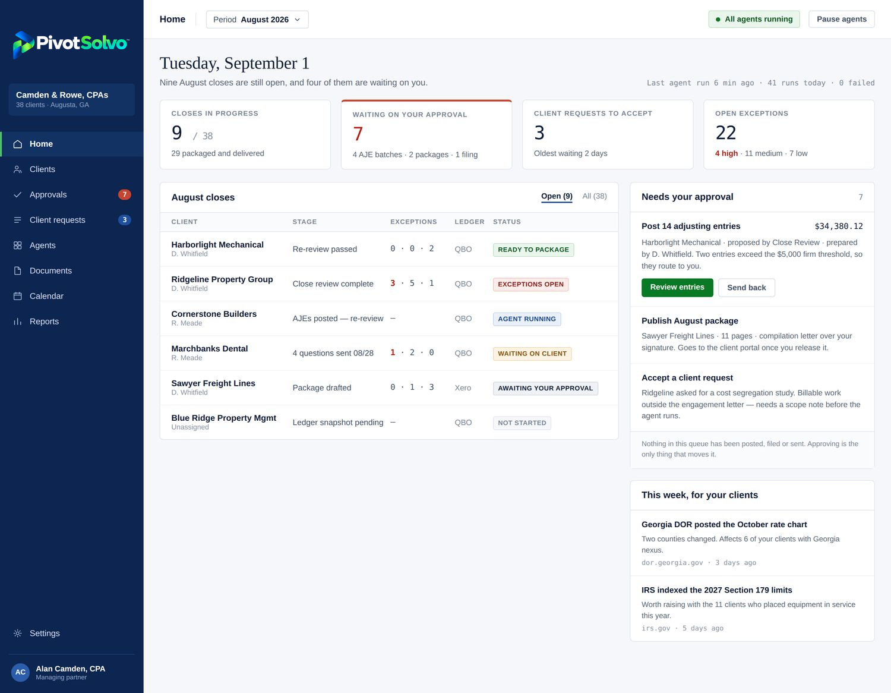Click the AWAITING YOUR APPROVAL status badge
891x693 pixels.
[545, 388]
